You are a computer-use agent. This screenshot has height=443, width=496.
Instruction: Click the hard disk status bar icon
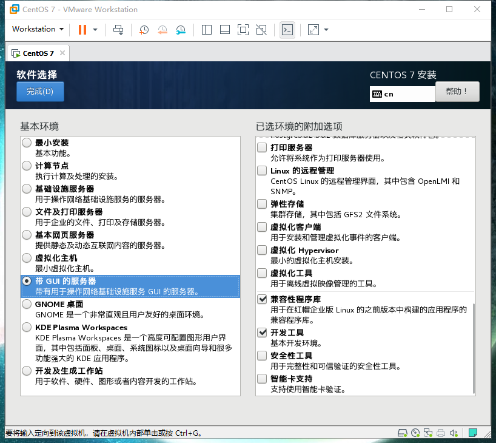(x=403, y=433)
